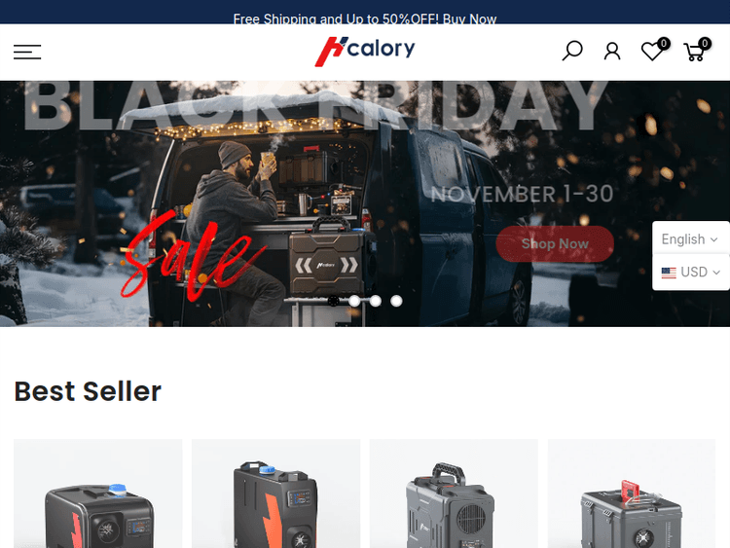
Task: Open the second Best Seller heater with lightning
Action: click(x=275, y=493)
